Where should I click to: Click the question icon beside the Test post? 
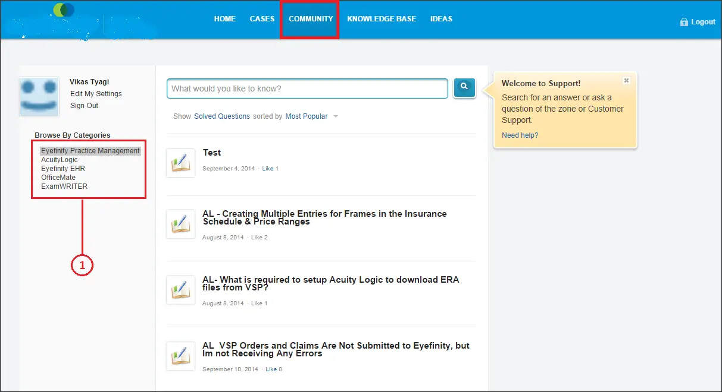(x=180, y=162)
